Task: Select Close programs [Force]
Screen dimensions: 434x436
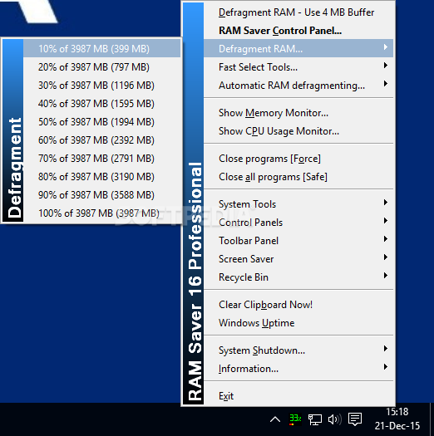Action: (x=298, y=159)
